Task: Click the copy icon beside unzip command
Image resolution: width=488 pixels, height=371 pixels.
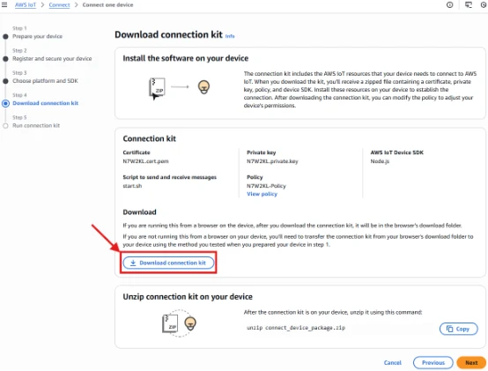Action: [449, 329]
